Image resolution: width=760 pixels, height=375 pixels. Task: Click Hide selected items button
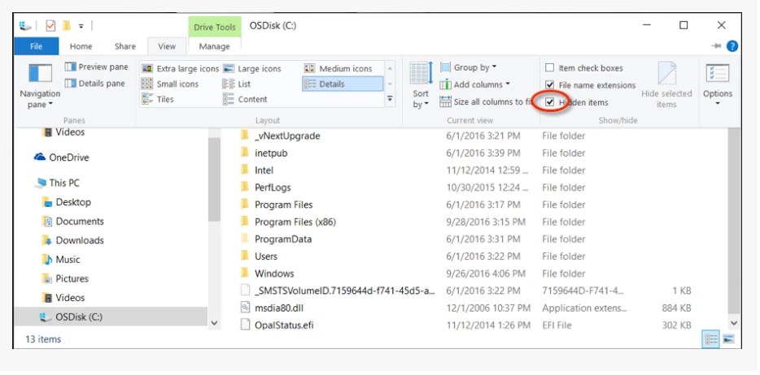click(666, 85)
